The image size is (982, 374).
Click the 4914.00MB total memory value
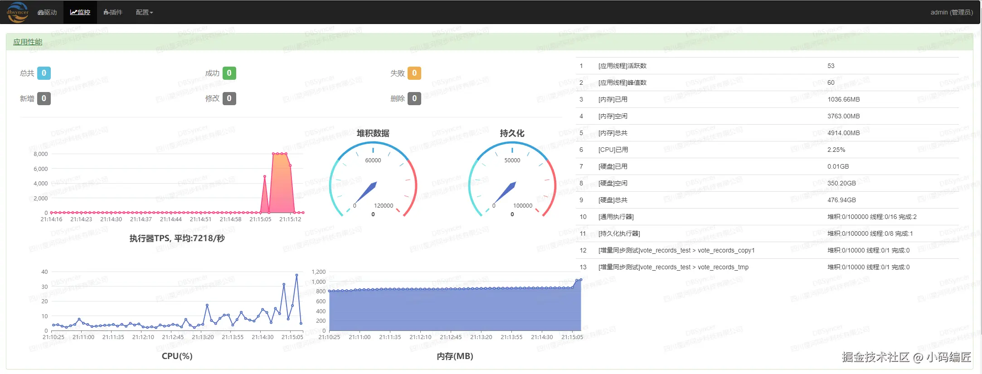844,133
